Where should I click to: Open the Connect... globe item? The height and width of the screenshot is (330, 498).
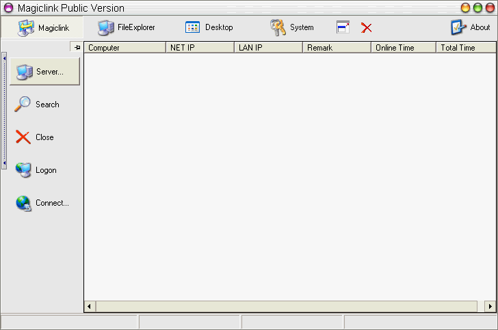click(x=24, y=203)
